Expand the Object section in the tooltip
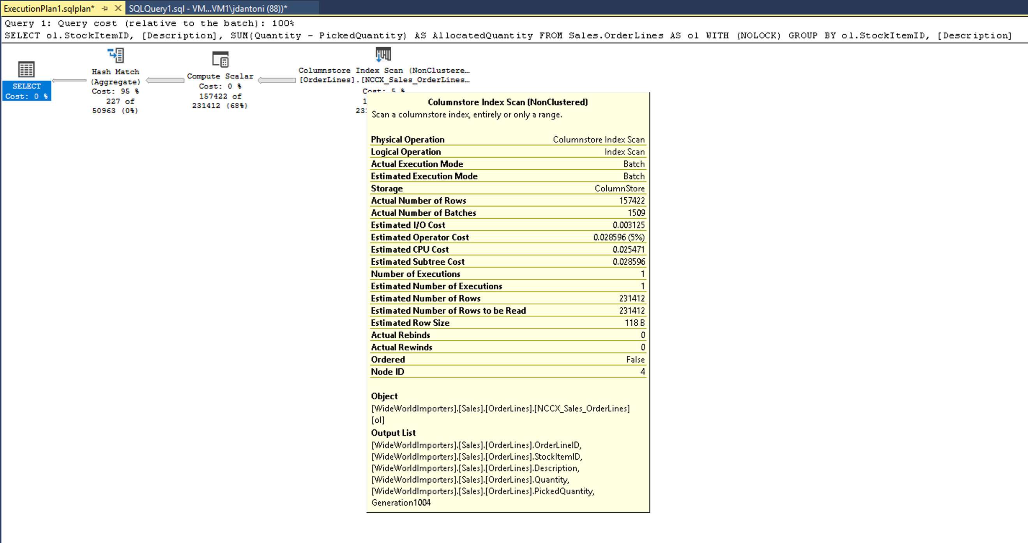This screenshot has height=543, width=1028. (384, 396)
